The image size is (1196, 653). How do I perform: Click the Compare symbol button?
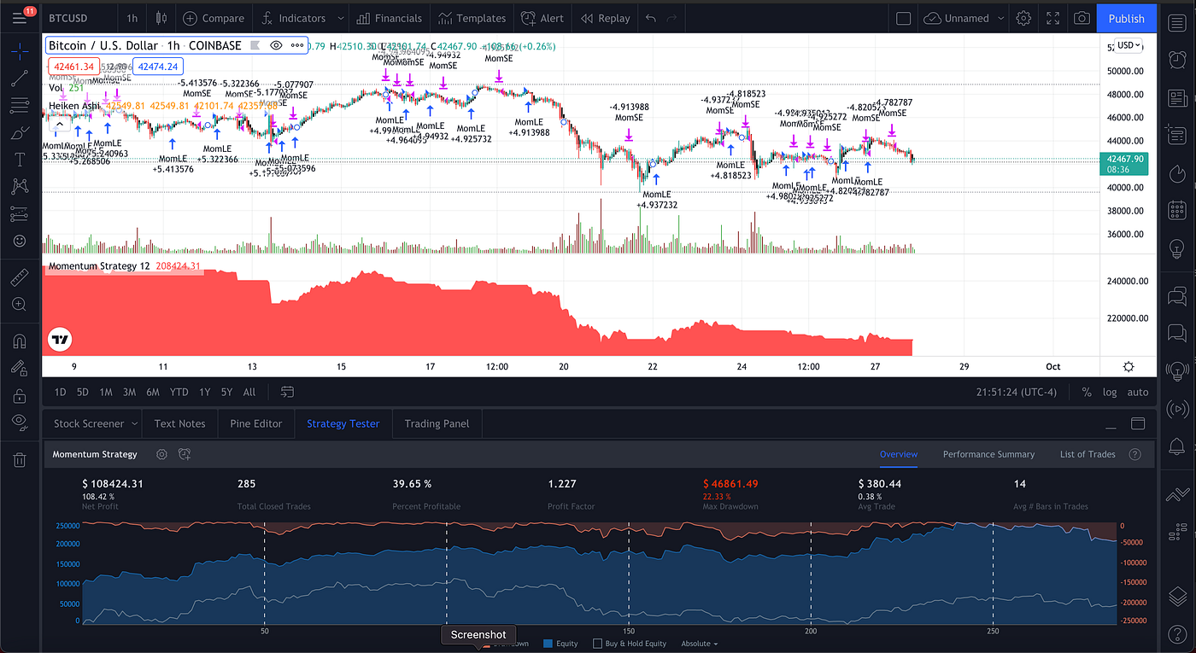[213, 18]
